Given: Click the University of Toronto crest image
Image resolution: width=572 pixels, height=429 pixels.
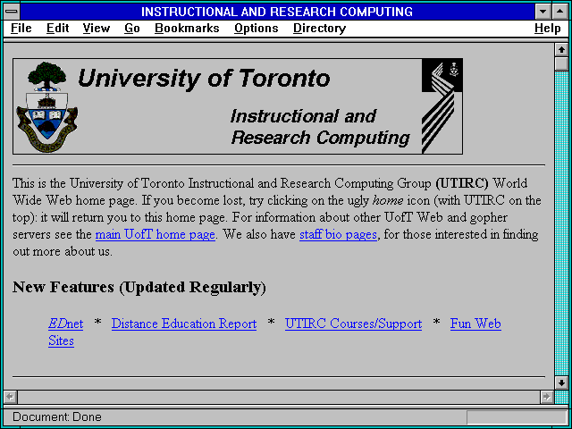Looking at the screenshot, I should tap(46, 106).
